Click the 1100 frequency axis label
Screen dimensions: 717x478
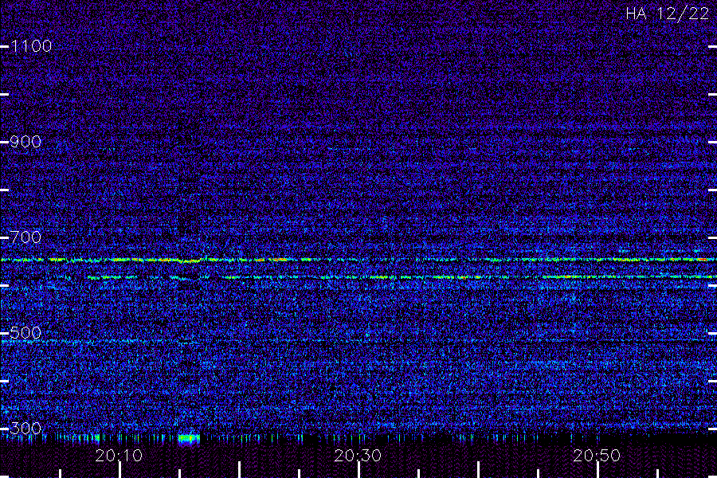click(x=31, y=46)
